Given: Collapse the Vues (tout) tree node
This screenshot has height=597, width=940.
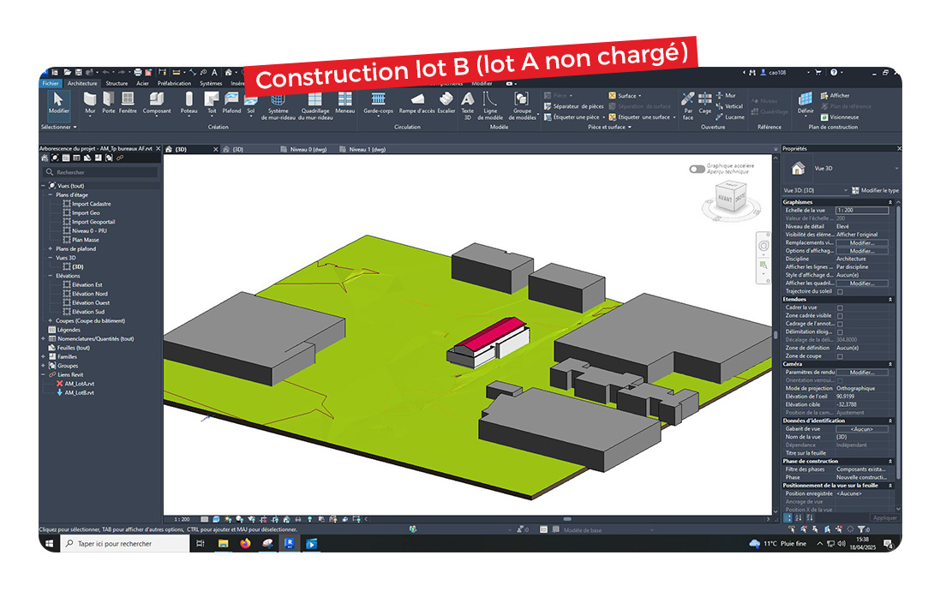Looking at the screenshot, I should 43,186.
